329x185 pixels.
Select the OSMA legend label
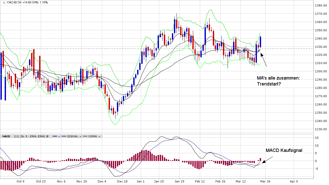pos(93,136)
